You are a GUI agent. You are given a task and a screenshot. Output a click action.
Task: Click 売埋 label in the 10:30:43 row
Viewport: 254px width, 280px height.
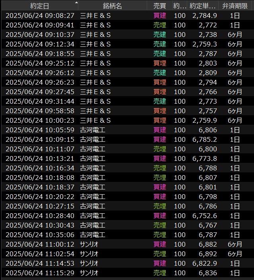(160, 225)
